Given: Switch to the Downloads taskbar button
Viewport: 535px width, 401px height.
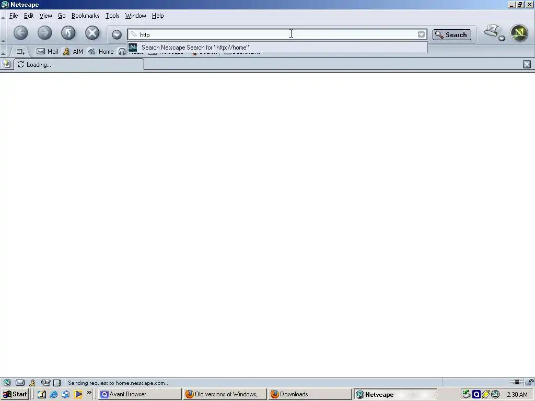Looking at the screenshot, I should [x=310, y=394].
